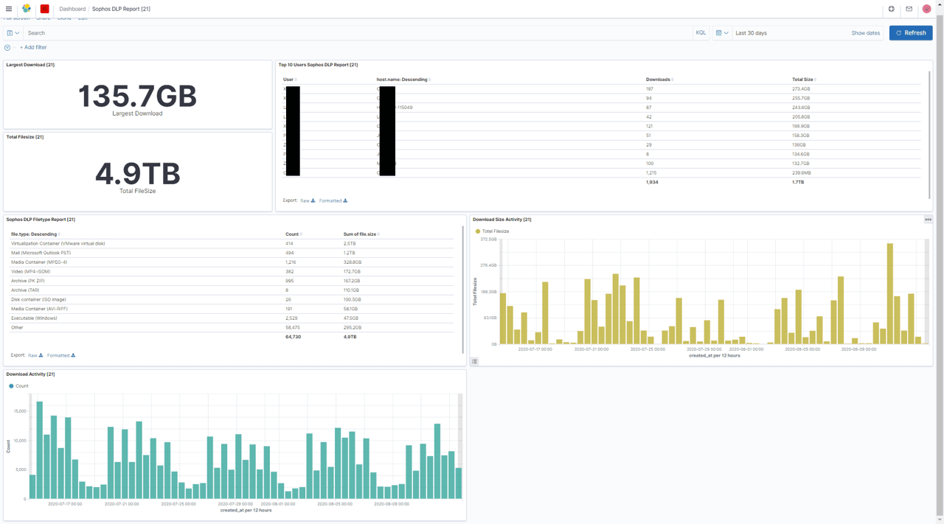This screenshot has height=524, width=944.
Task: Open the saved query dropdown beside Search
Action: [x=13, y=33]
